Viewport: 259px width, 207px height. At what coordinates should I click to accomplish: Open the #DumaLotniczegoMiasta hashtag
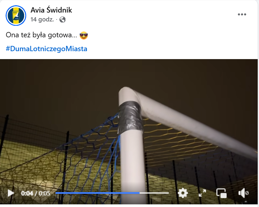46,49
